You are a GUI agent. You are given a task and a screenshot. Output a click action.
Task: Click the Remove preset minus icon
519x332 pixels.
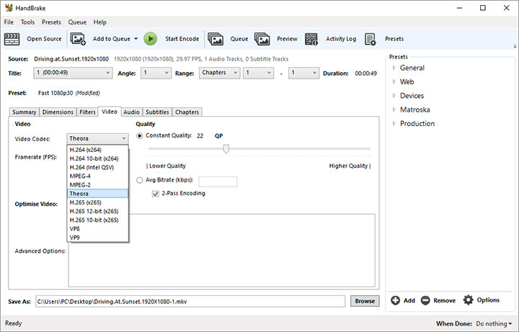425,300
